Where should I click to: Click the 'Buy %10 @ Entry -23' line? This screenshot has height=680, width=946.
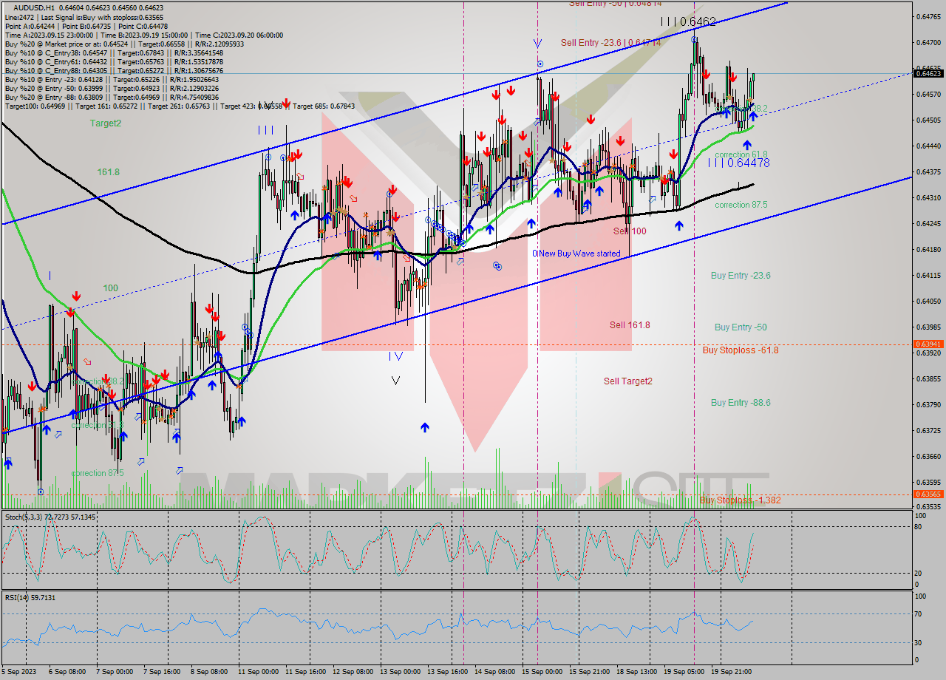pyautogui.click(x=112, y=79)
